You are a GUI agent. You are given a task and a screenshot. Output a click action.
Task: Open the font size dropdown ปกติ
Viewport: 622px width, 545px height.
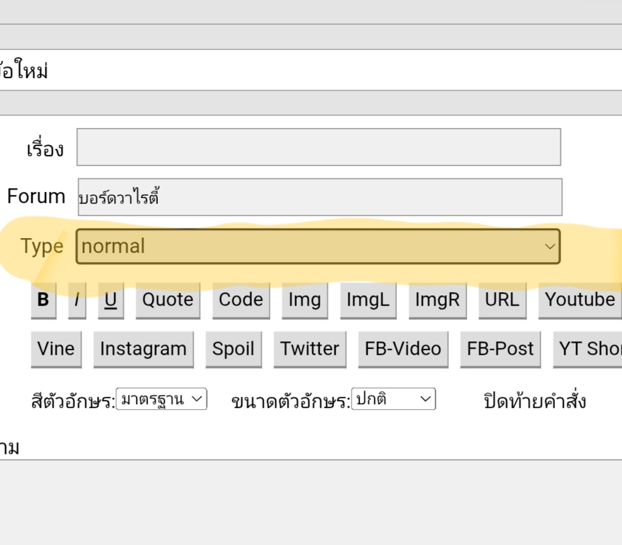(393, 399)
